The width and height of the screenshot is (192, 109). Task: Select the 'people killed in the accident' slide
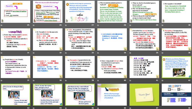coord(80,67)
